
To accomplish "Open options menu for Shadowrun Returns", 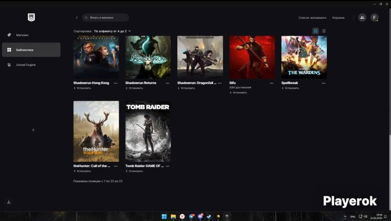I will click(167, 83).
